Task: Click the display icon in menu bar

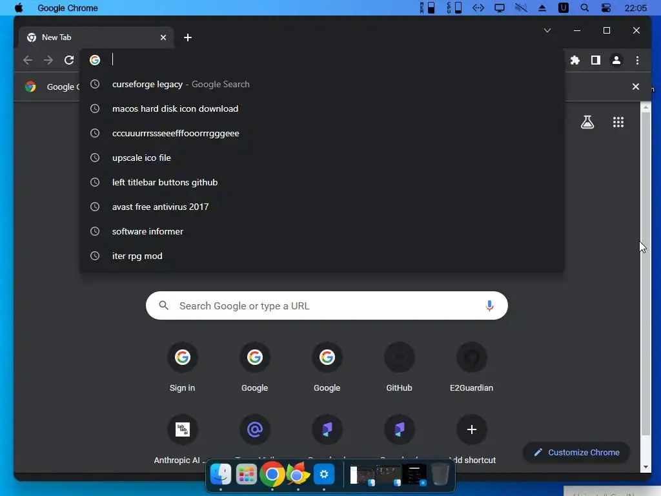Action: [500, 8]
